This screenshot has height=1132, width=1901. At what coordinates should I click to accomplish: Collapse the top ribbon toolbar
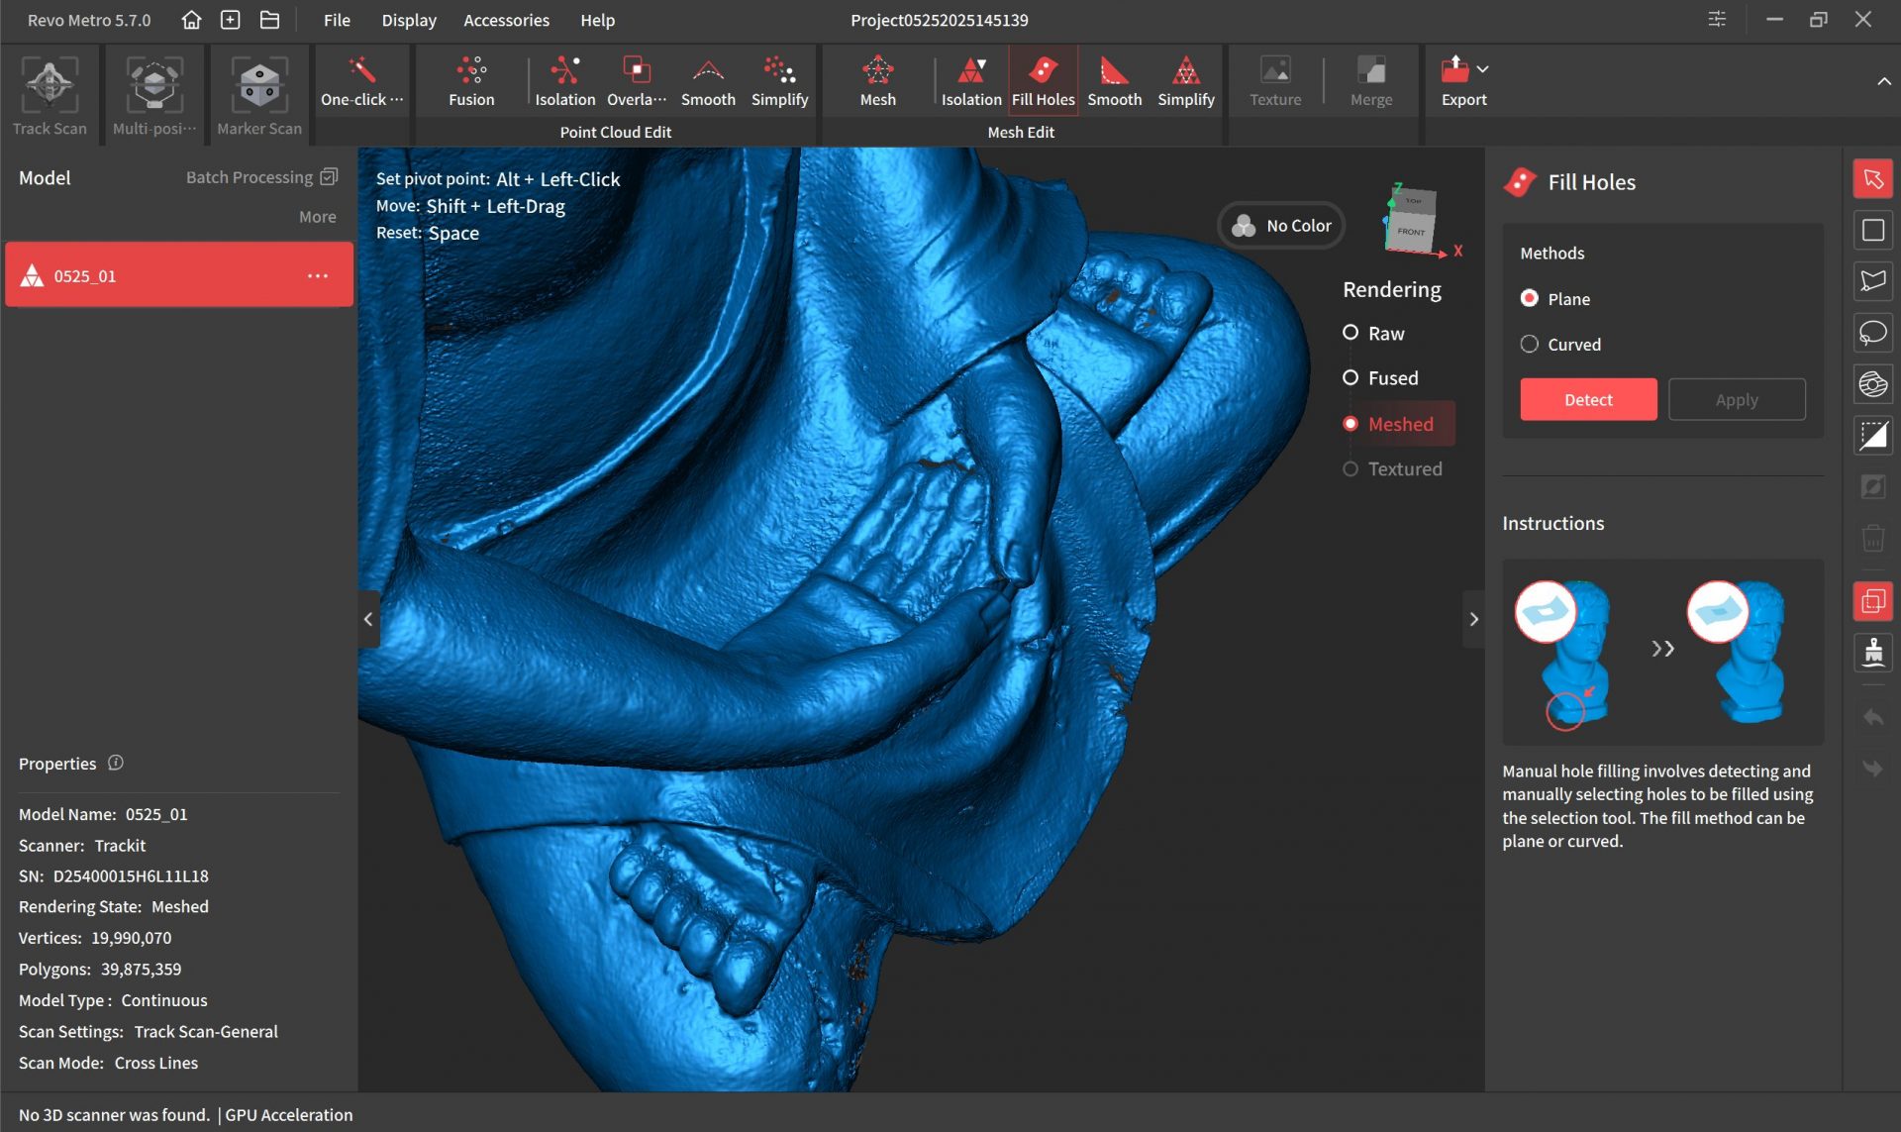[x=1883, y=81]
